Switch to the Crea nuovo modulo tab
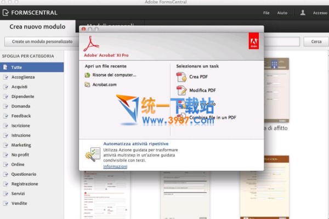 37,27
